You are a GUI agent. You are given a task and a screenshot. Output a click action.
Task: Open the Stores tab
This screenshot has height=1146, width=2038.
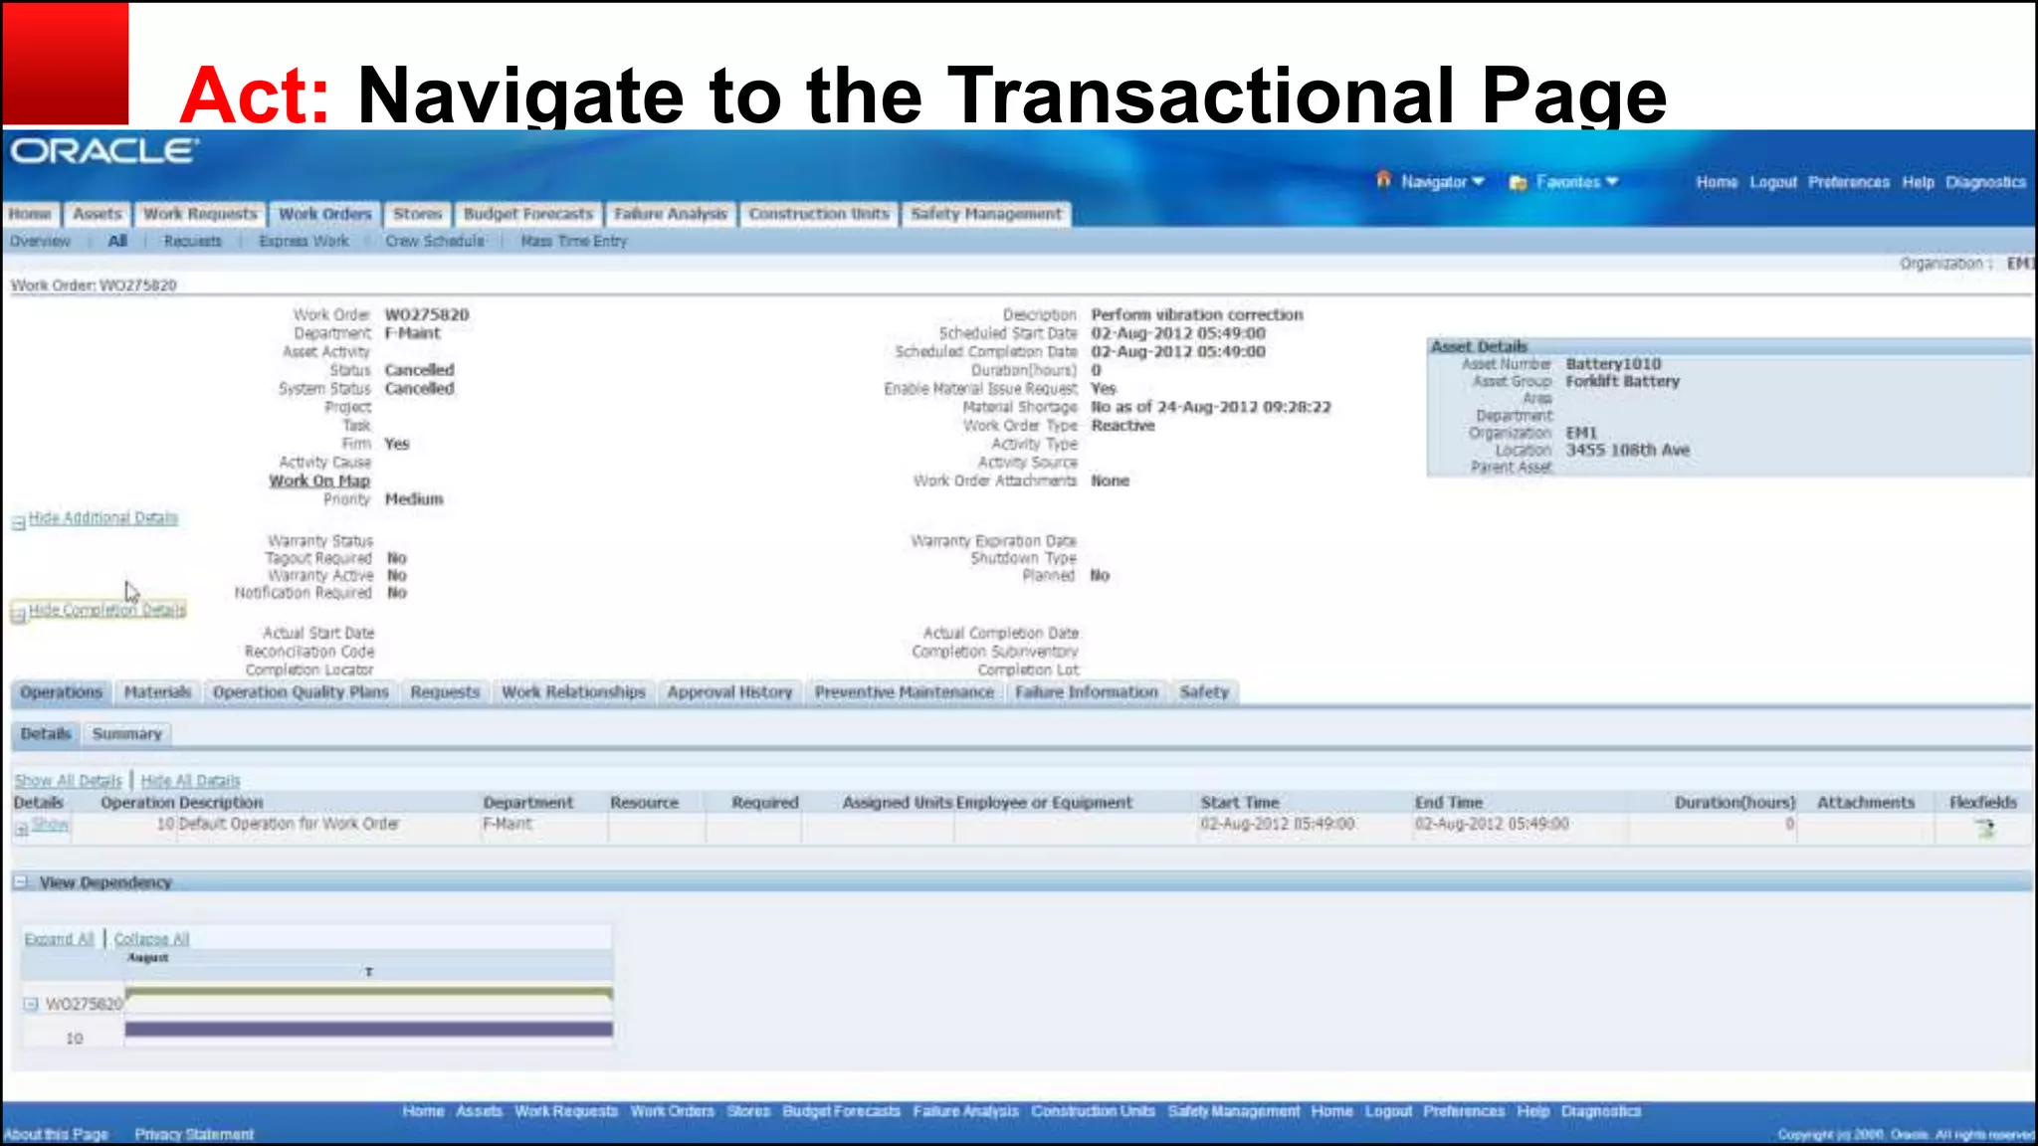click(417, 214)
